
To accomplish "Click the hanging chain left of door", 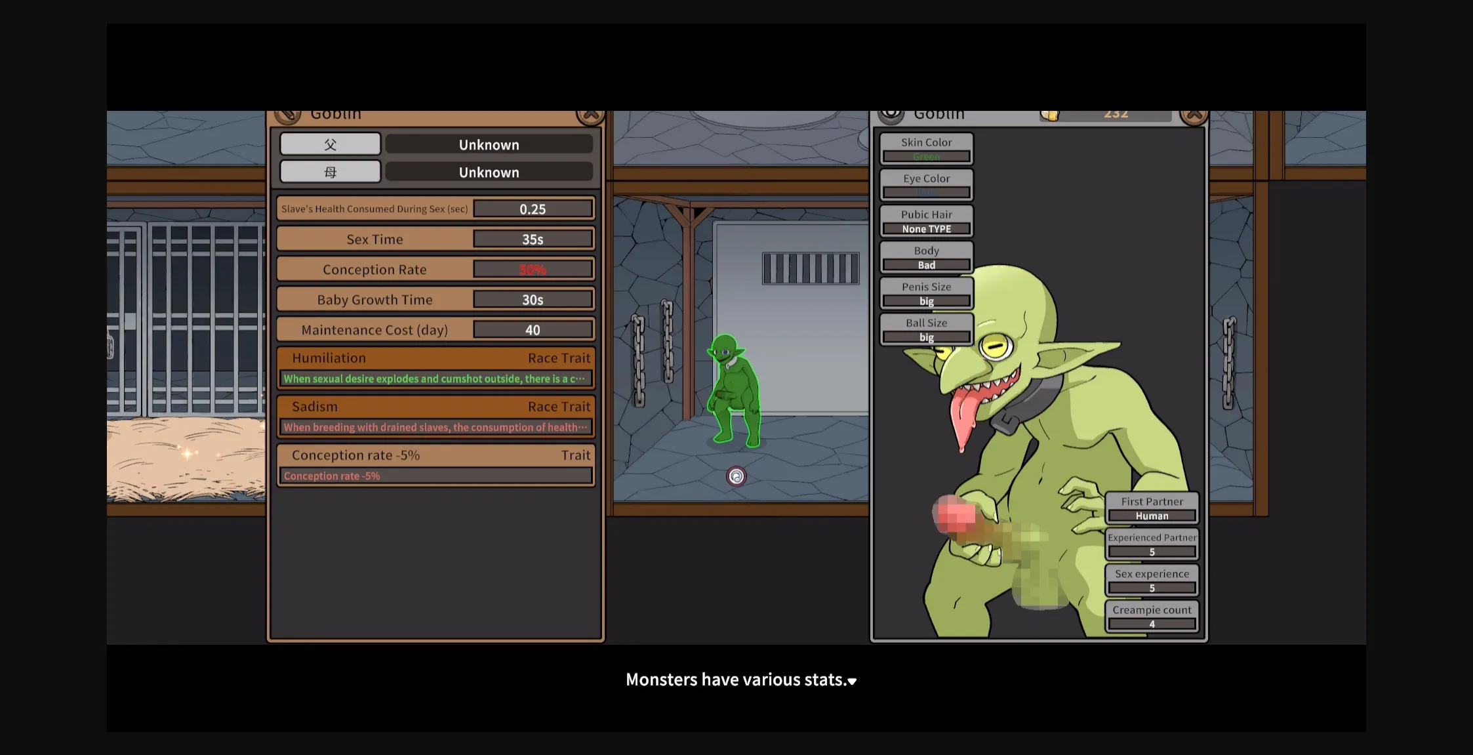I will click(x=668, y=341).
